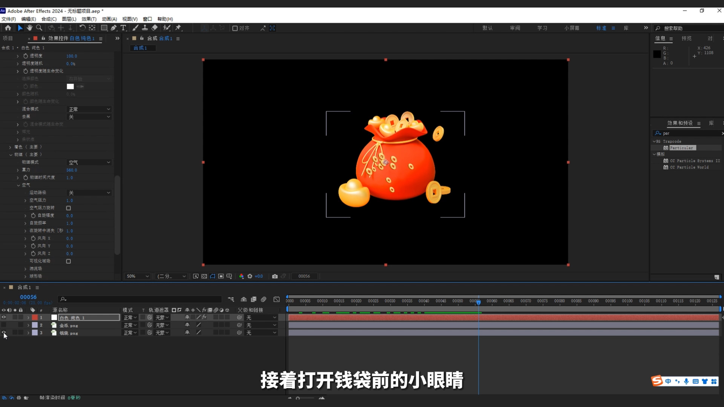This screenshot has height=407, width=724.
Task: Apply the Particular effect preset
Action: [681, 148]
